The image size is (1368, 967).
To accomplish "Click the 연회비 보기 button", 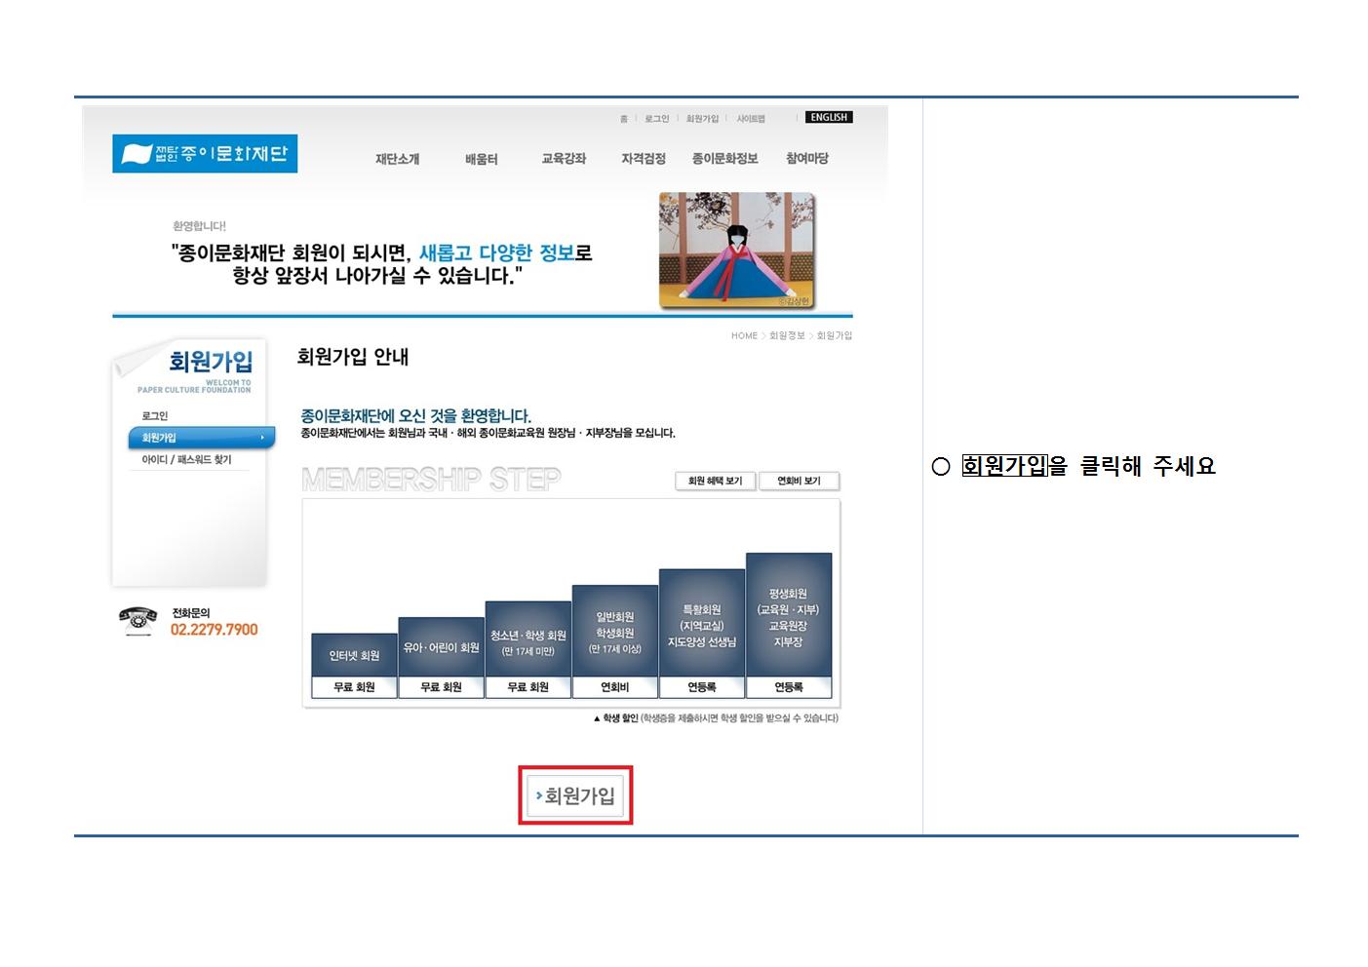I will pyautogui.click(x=799, y=481).
